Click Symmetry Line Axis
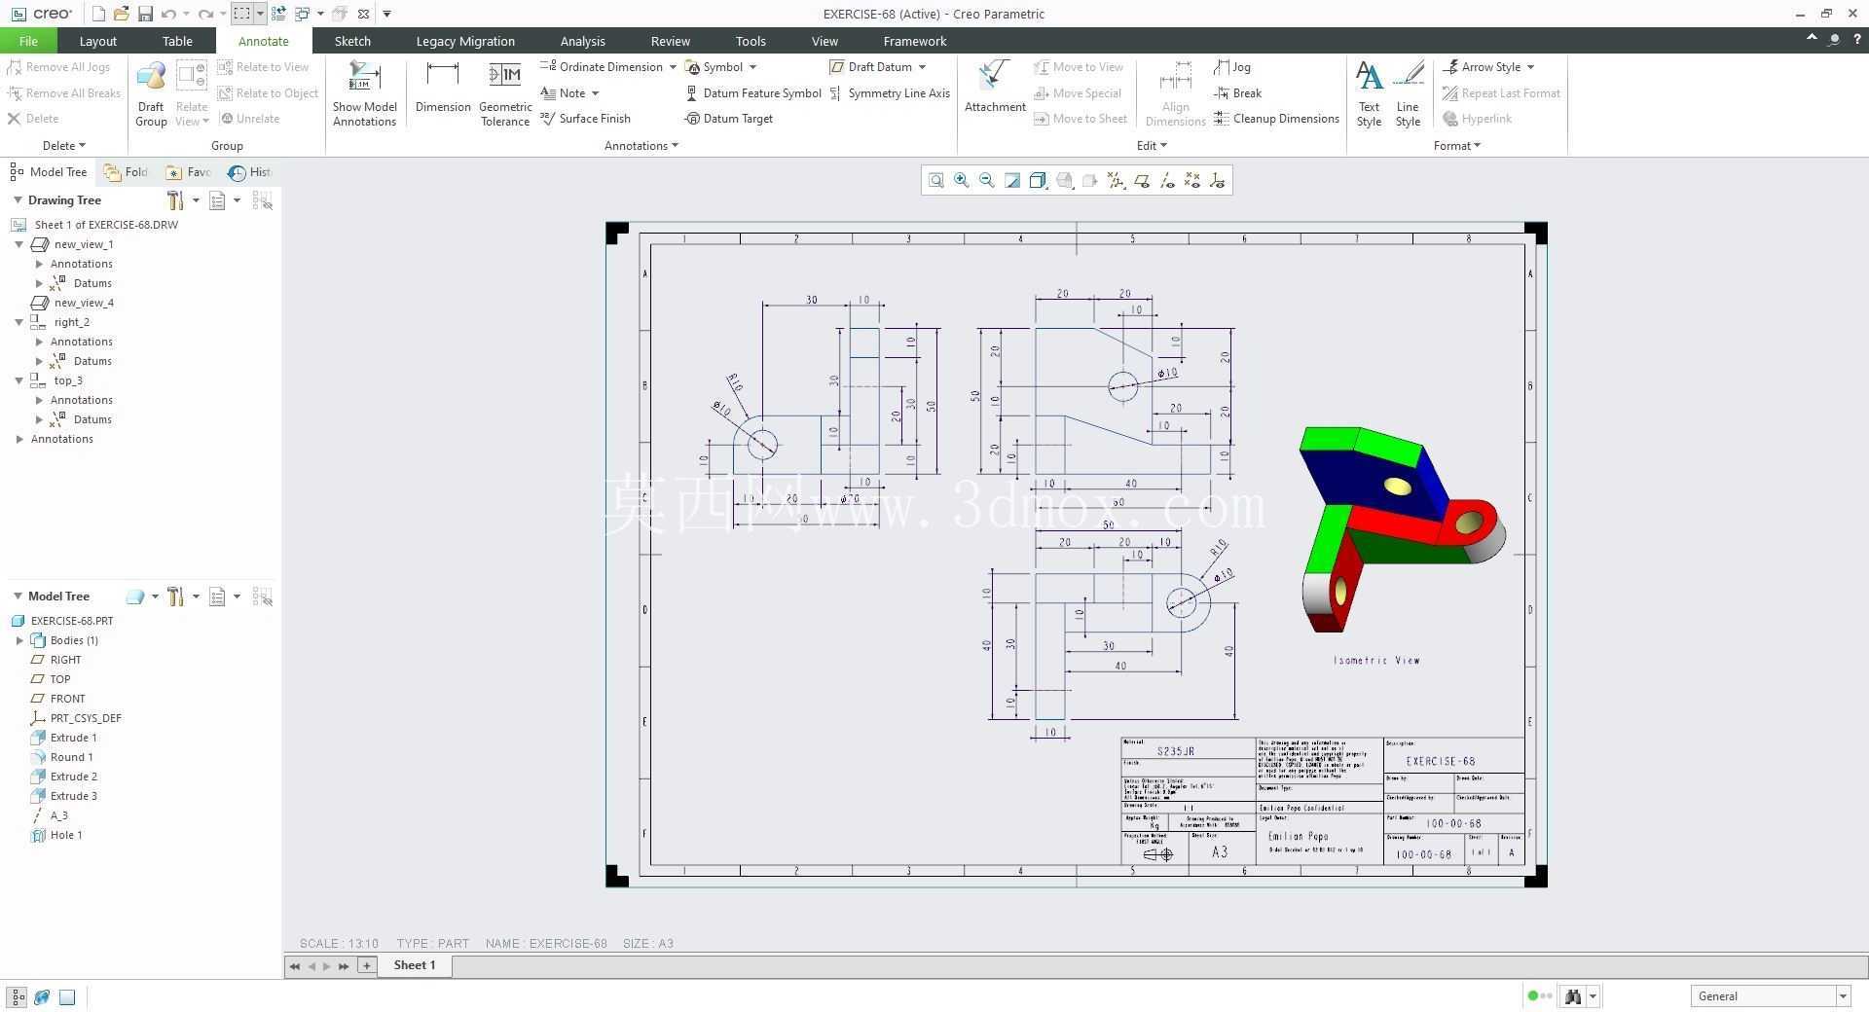This screenshot has height=1012, width=1869. (890, 93)
